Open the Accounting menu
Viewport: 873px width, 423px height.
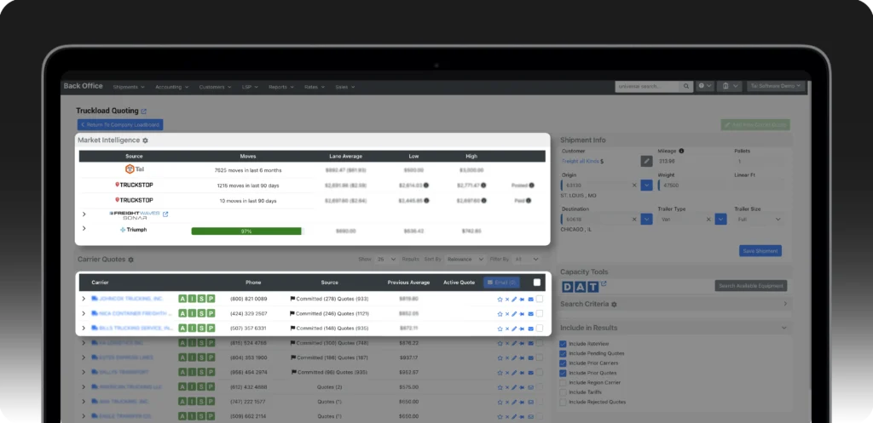[171, 87]
